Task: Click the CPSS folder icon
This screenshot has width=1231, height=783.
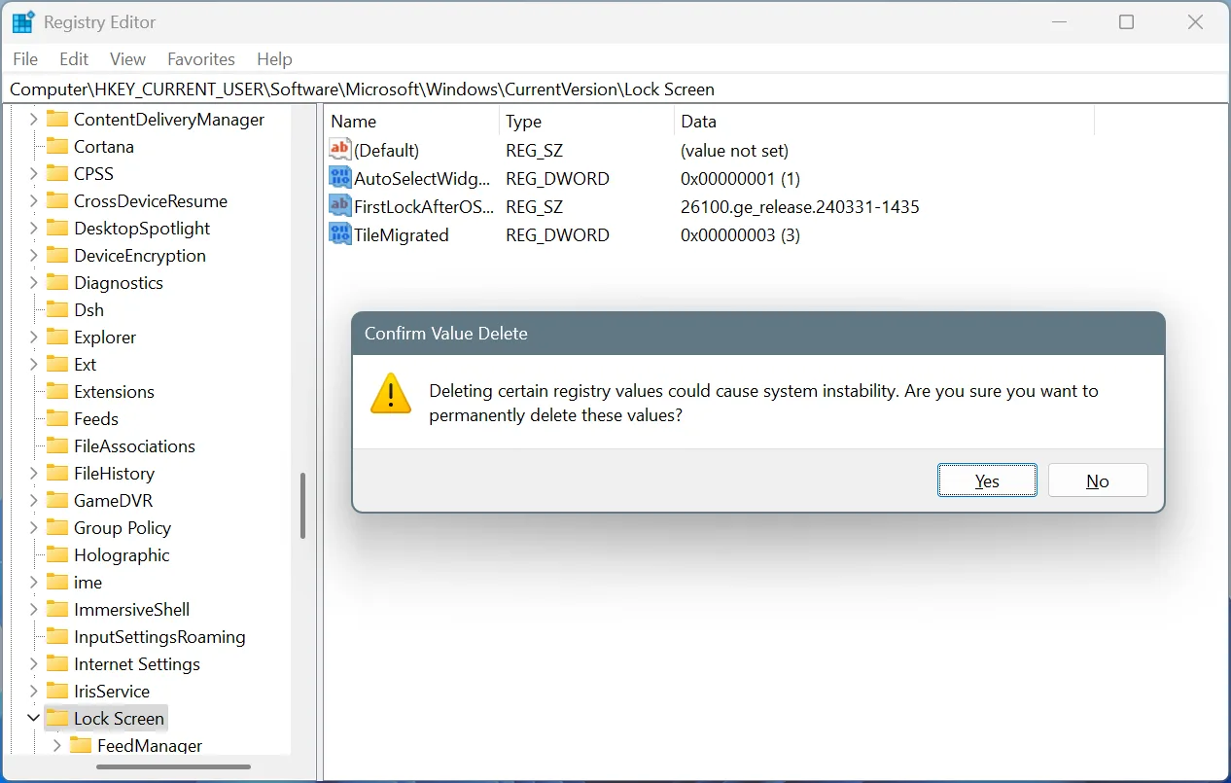Action: point(57,173)
